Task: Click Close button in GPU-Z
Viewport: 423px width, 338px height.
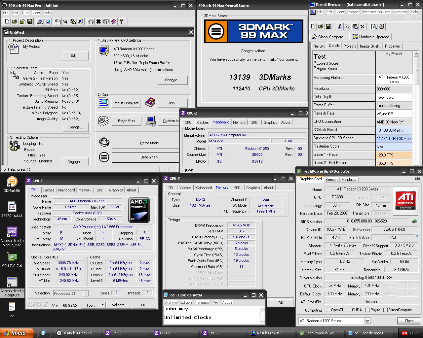Action: click(409, 321)
